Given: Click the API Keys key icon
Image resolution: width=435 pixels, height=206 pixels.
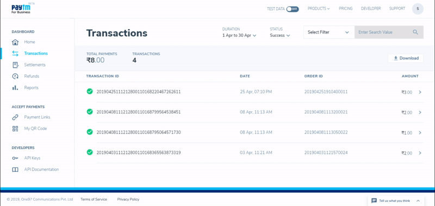Looking at the screenshot, I should tap(15, 158).
